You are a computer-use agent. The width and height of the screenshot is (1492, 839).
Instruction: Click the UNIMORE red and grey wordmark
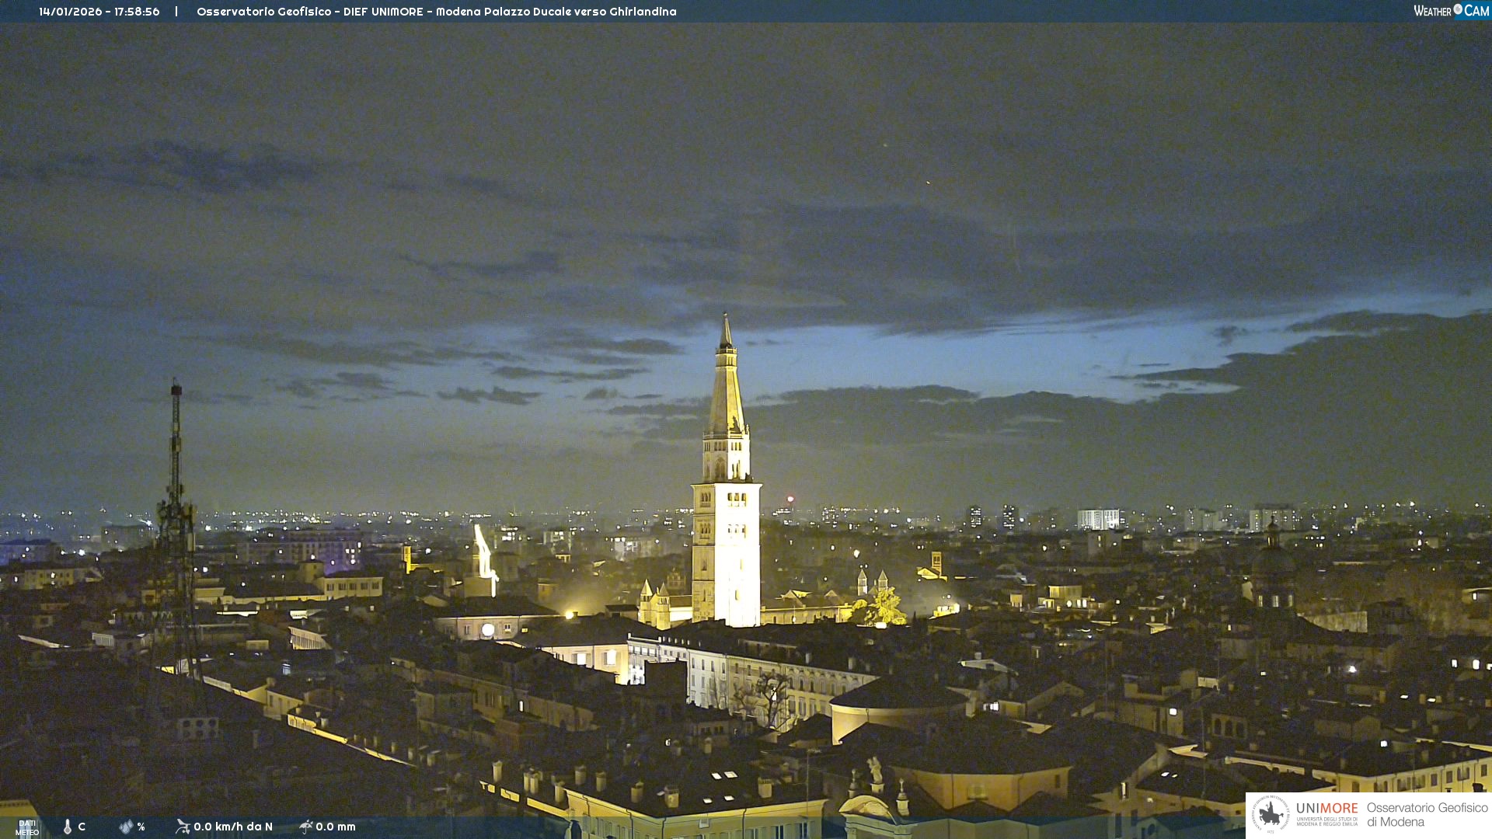pyautogui.click(x=1326, y=808)
